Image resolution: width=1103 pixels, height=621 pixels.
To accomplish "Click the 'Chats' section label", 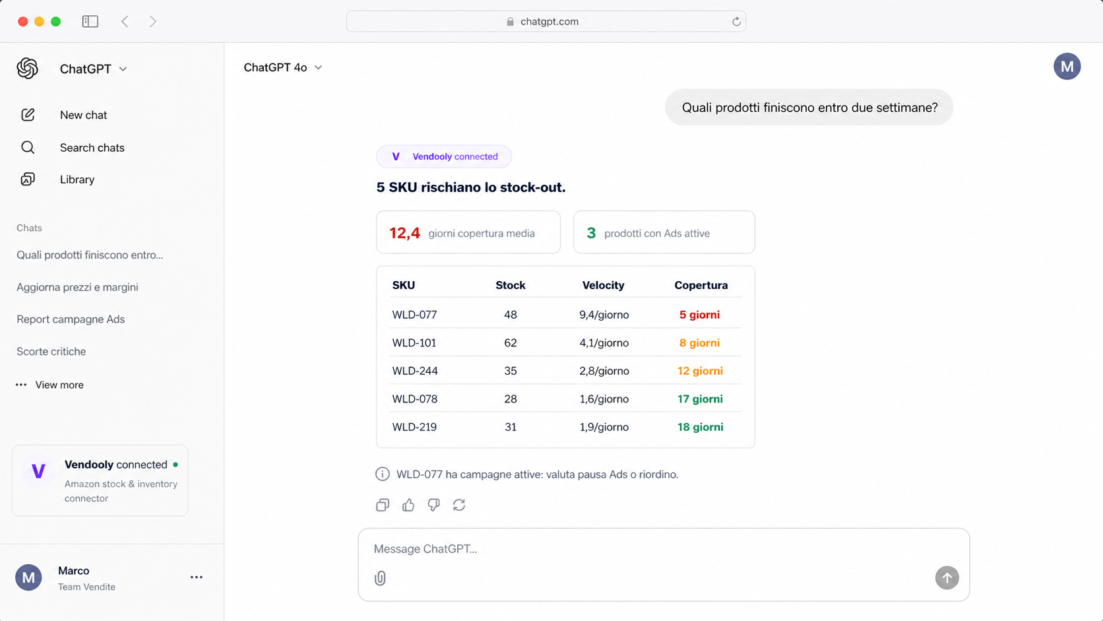I will click(x=29, y=228).
